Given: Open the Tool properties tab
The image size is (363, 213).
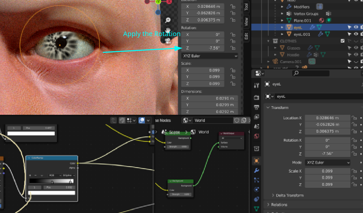Looking at the screenshot, I should click(x=256, y=86).
